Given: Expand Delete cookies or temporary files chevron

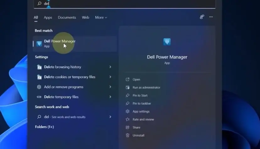Looking at the screenshot, I should point(110,77).
